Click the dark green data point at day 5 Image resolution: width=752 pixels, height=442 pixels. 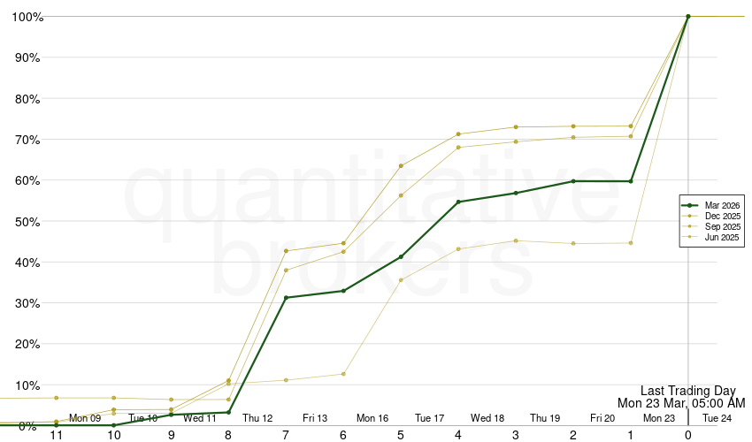(x=401, y=257)
